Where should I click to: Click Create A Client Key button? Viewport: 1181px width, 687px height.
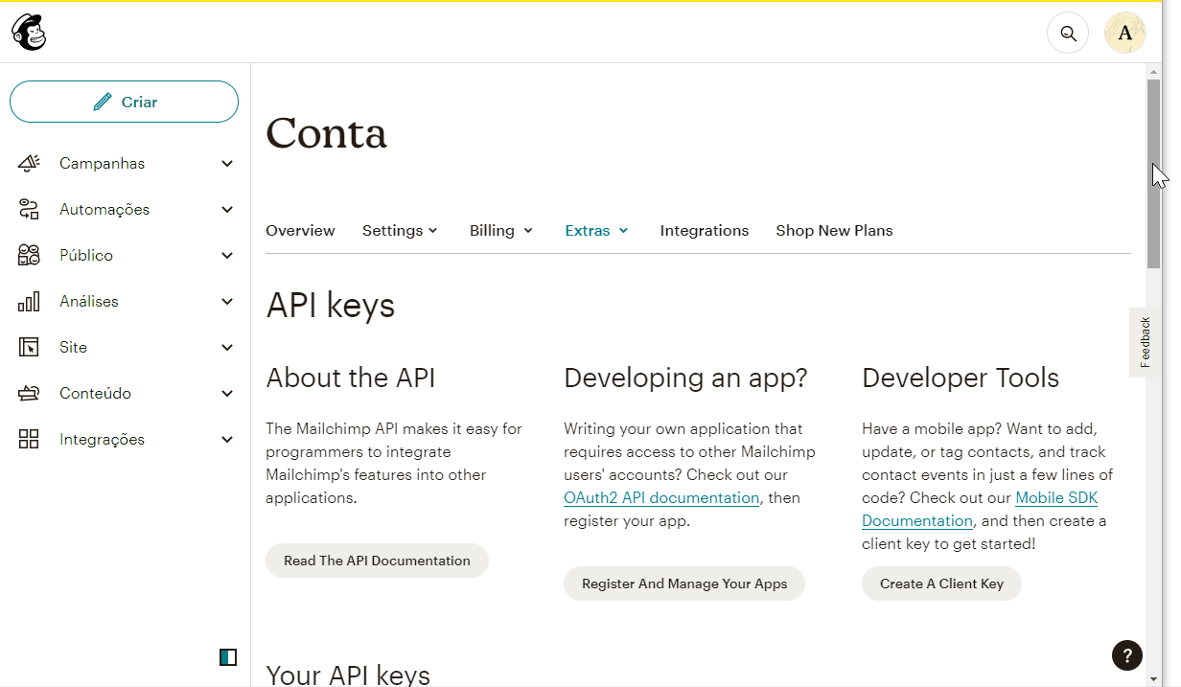(941, 584)
